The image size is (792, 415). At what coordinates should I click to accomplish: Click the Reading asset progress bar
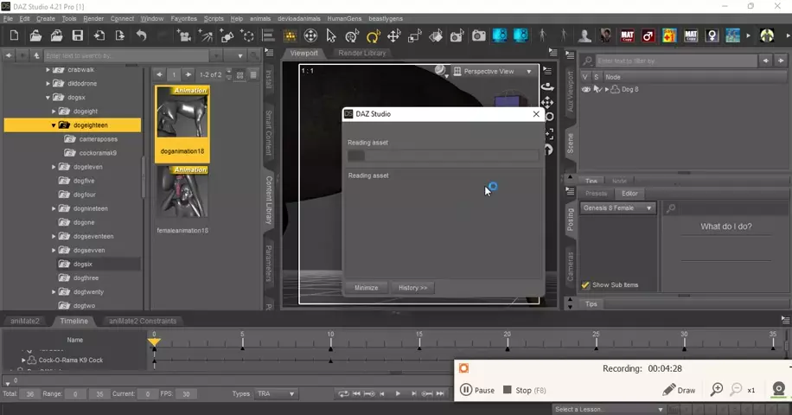point(443,156)
